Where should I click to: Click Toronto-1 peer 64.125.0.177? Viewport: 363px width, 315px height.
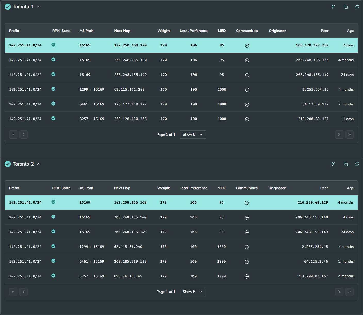315,104
